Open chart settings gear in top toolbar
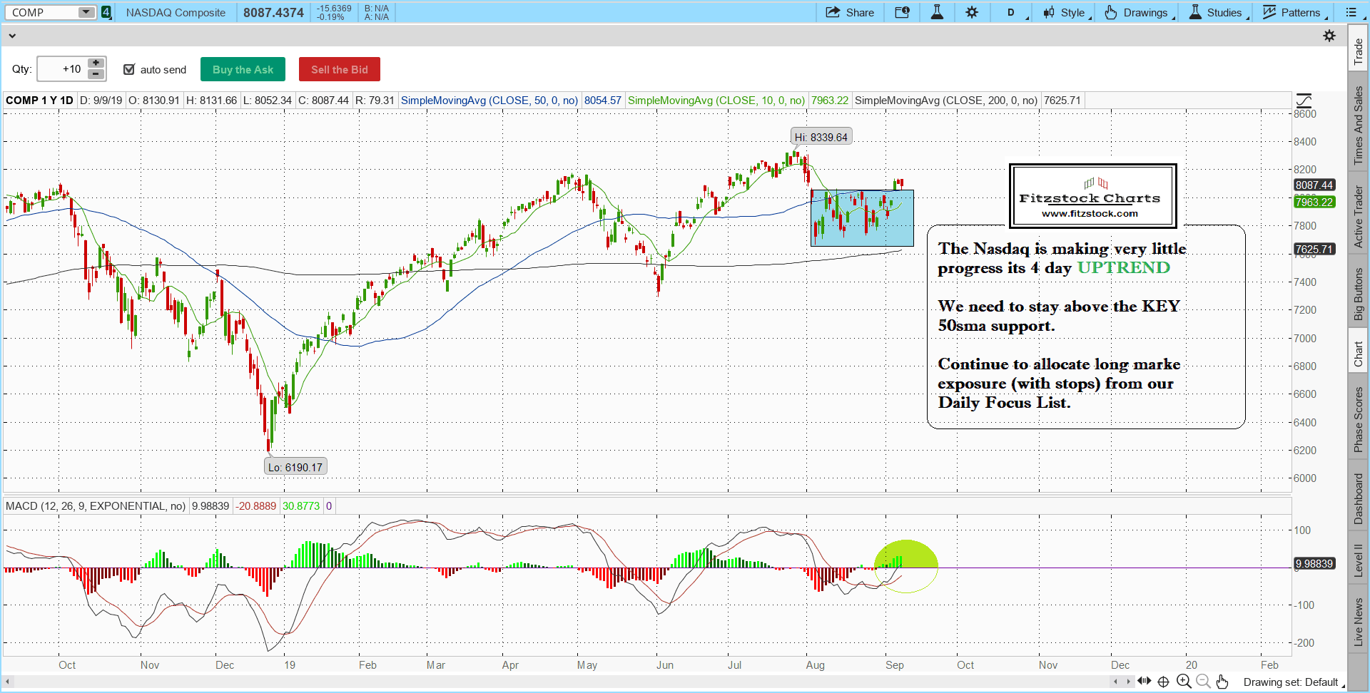Screen dimensions: 1370x693 pyautogui.click(x=972, y=12)
